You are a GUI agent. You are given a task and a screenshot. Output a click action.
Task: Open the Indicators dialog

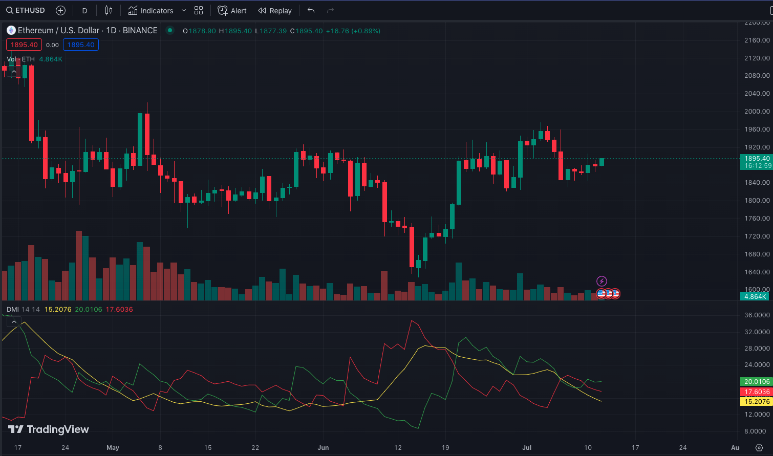pyautogui.click(x=151, y=10)
